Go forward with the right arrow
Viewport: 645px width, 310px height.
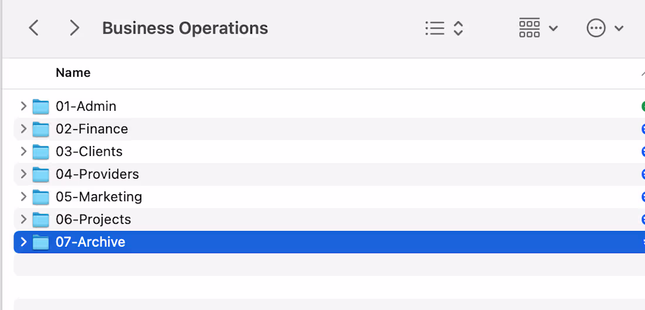coord(74,28)
